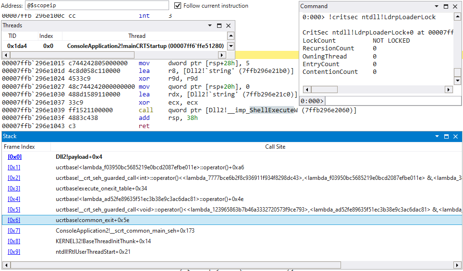This screenshot has width=463, height=271.
Task: Open stack frame link [0x8]
Action: pos(14,241)
